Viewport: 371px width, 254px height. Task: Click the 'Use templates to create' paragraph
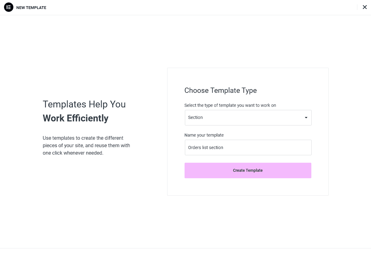[x=86, y=145]
